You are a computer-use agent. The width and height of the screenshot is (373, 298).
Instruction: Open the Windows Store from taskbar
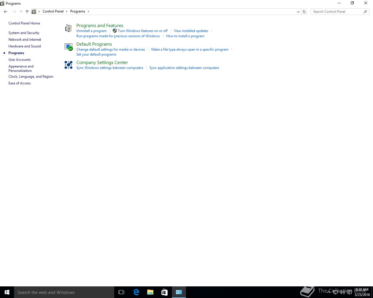click(x=164, y=292)
